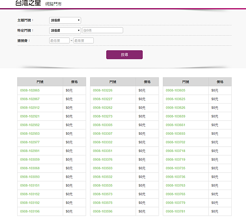This screenshot has height=217, width=246.
Task: Click the 最低價 minimum price field
Action: [59, 41]
